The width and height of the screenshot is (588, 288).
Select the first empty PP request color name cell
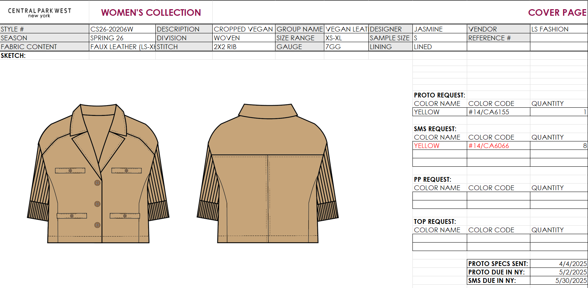click(440, 196)
